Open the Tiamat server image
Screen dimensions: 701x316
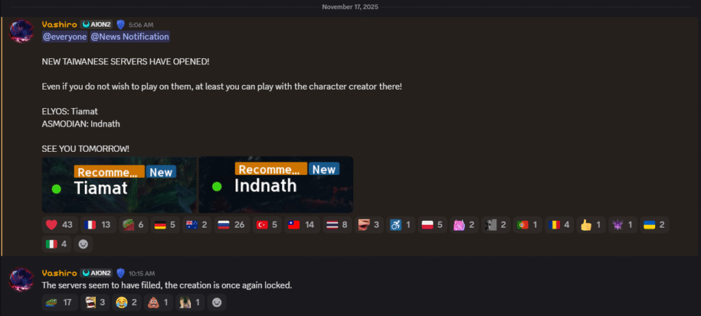click(x=119, y=184)
